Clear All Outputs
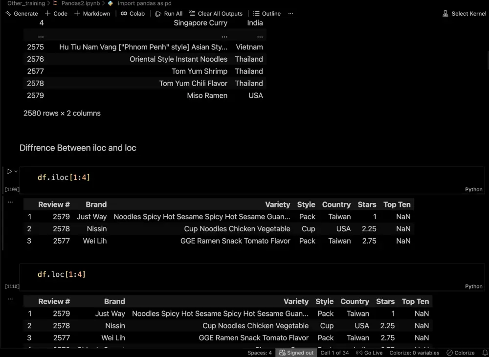489x357 pixels. [x=216, y=13]
